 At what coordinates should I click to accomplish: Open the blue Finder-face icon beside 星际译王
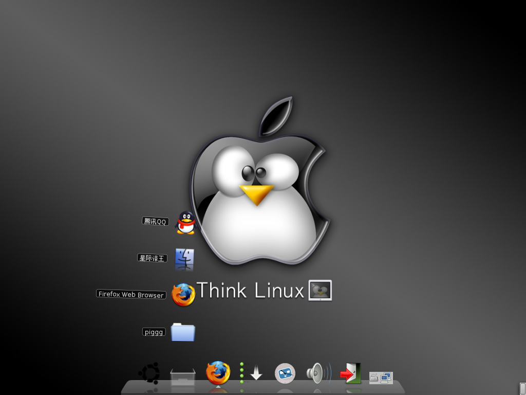click(184, 259)
